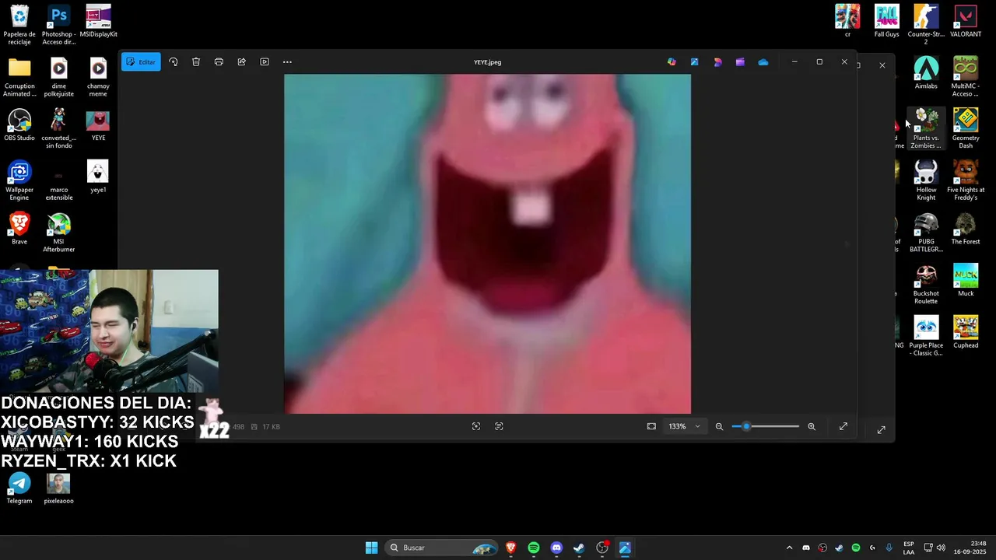This screenshot has height=560, width=996.
Task: Fit image to window icon
Action: coord(651,426)
